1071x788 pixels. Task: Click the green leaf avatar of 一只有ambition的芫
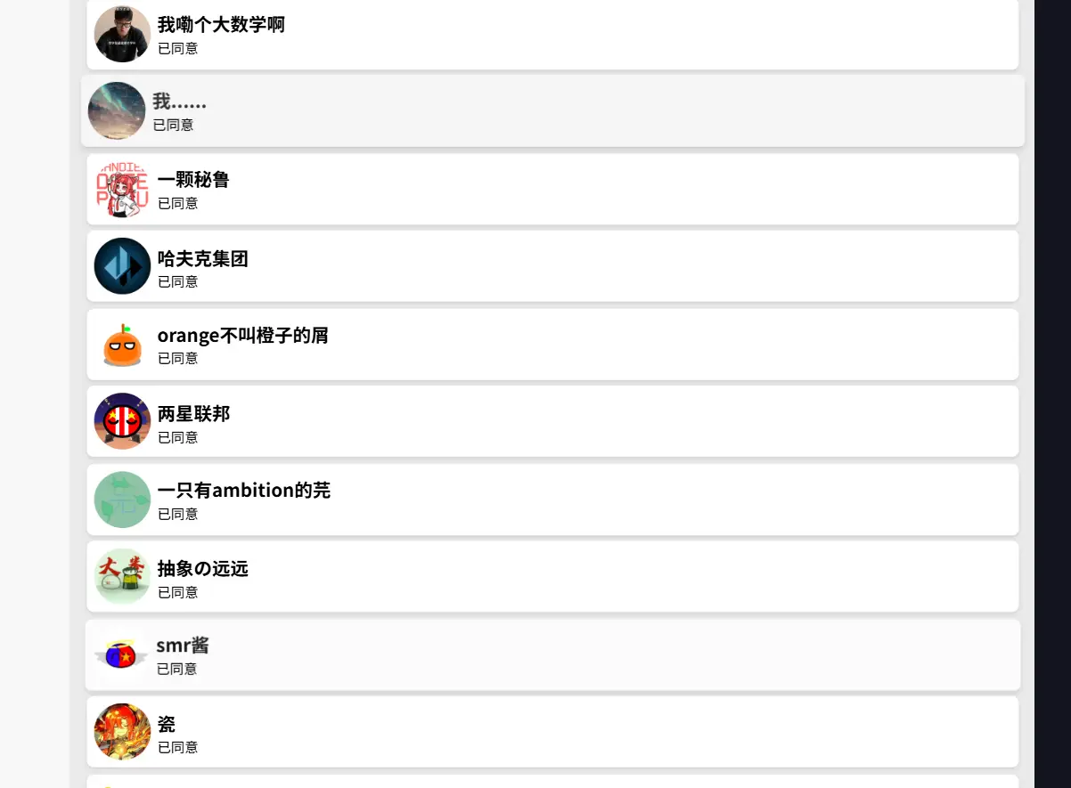[x=122, y=500]
